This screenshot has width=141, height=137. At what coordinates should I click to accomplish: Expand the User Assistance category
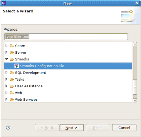pyautogui.click(x=6, y=86)
